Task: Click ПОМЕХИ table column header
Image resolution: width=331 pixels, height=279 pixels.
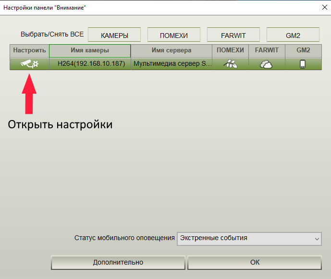Action: (x=230, y=50)
